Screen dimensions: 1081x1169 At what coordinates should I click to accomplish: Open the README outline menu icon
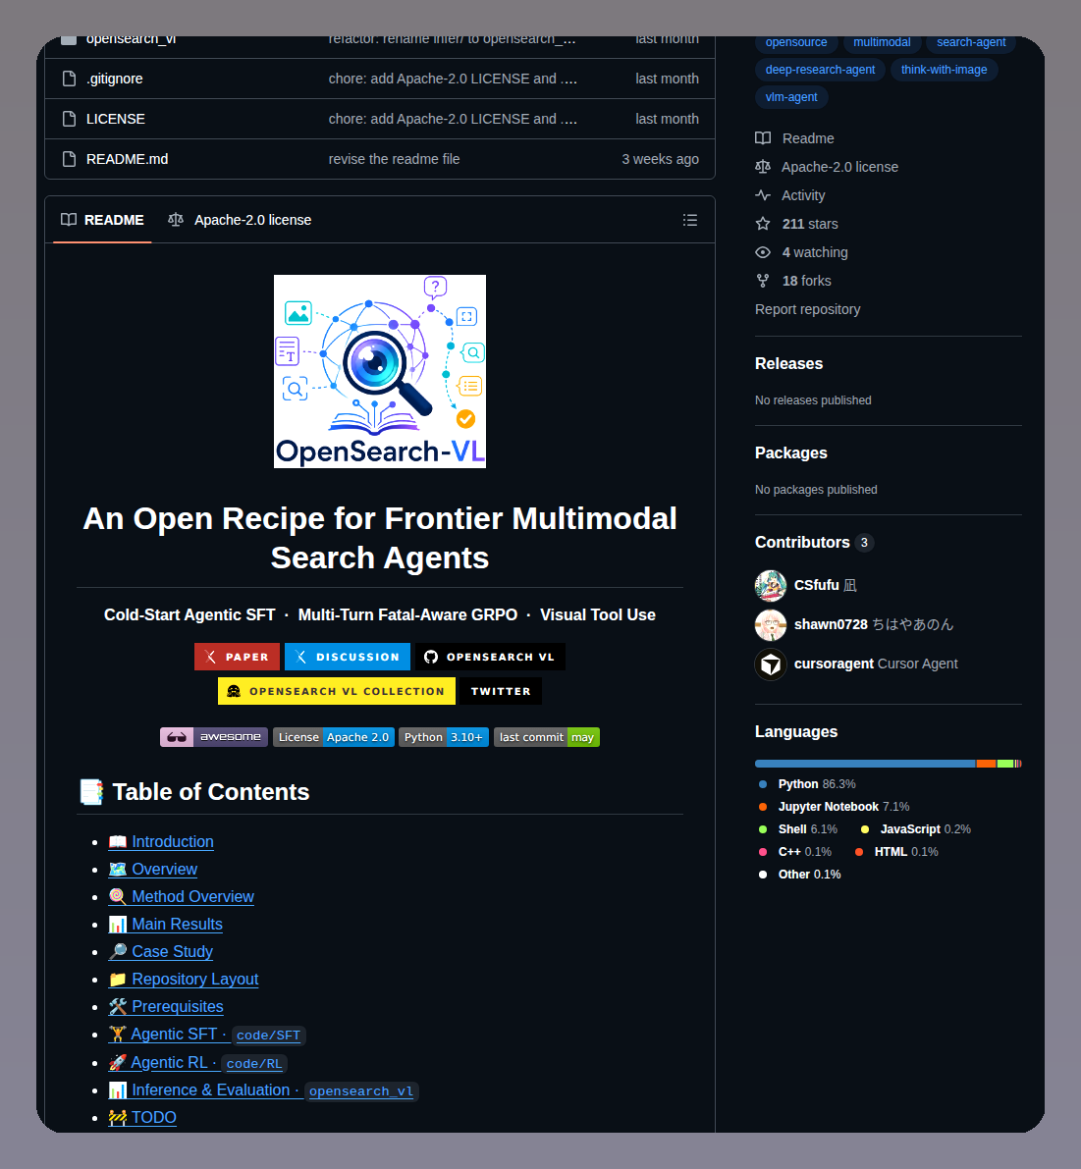coord(689,220)
